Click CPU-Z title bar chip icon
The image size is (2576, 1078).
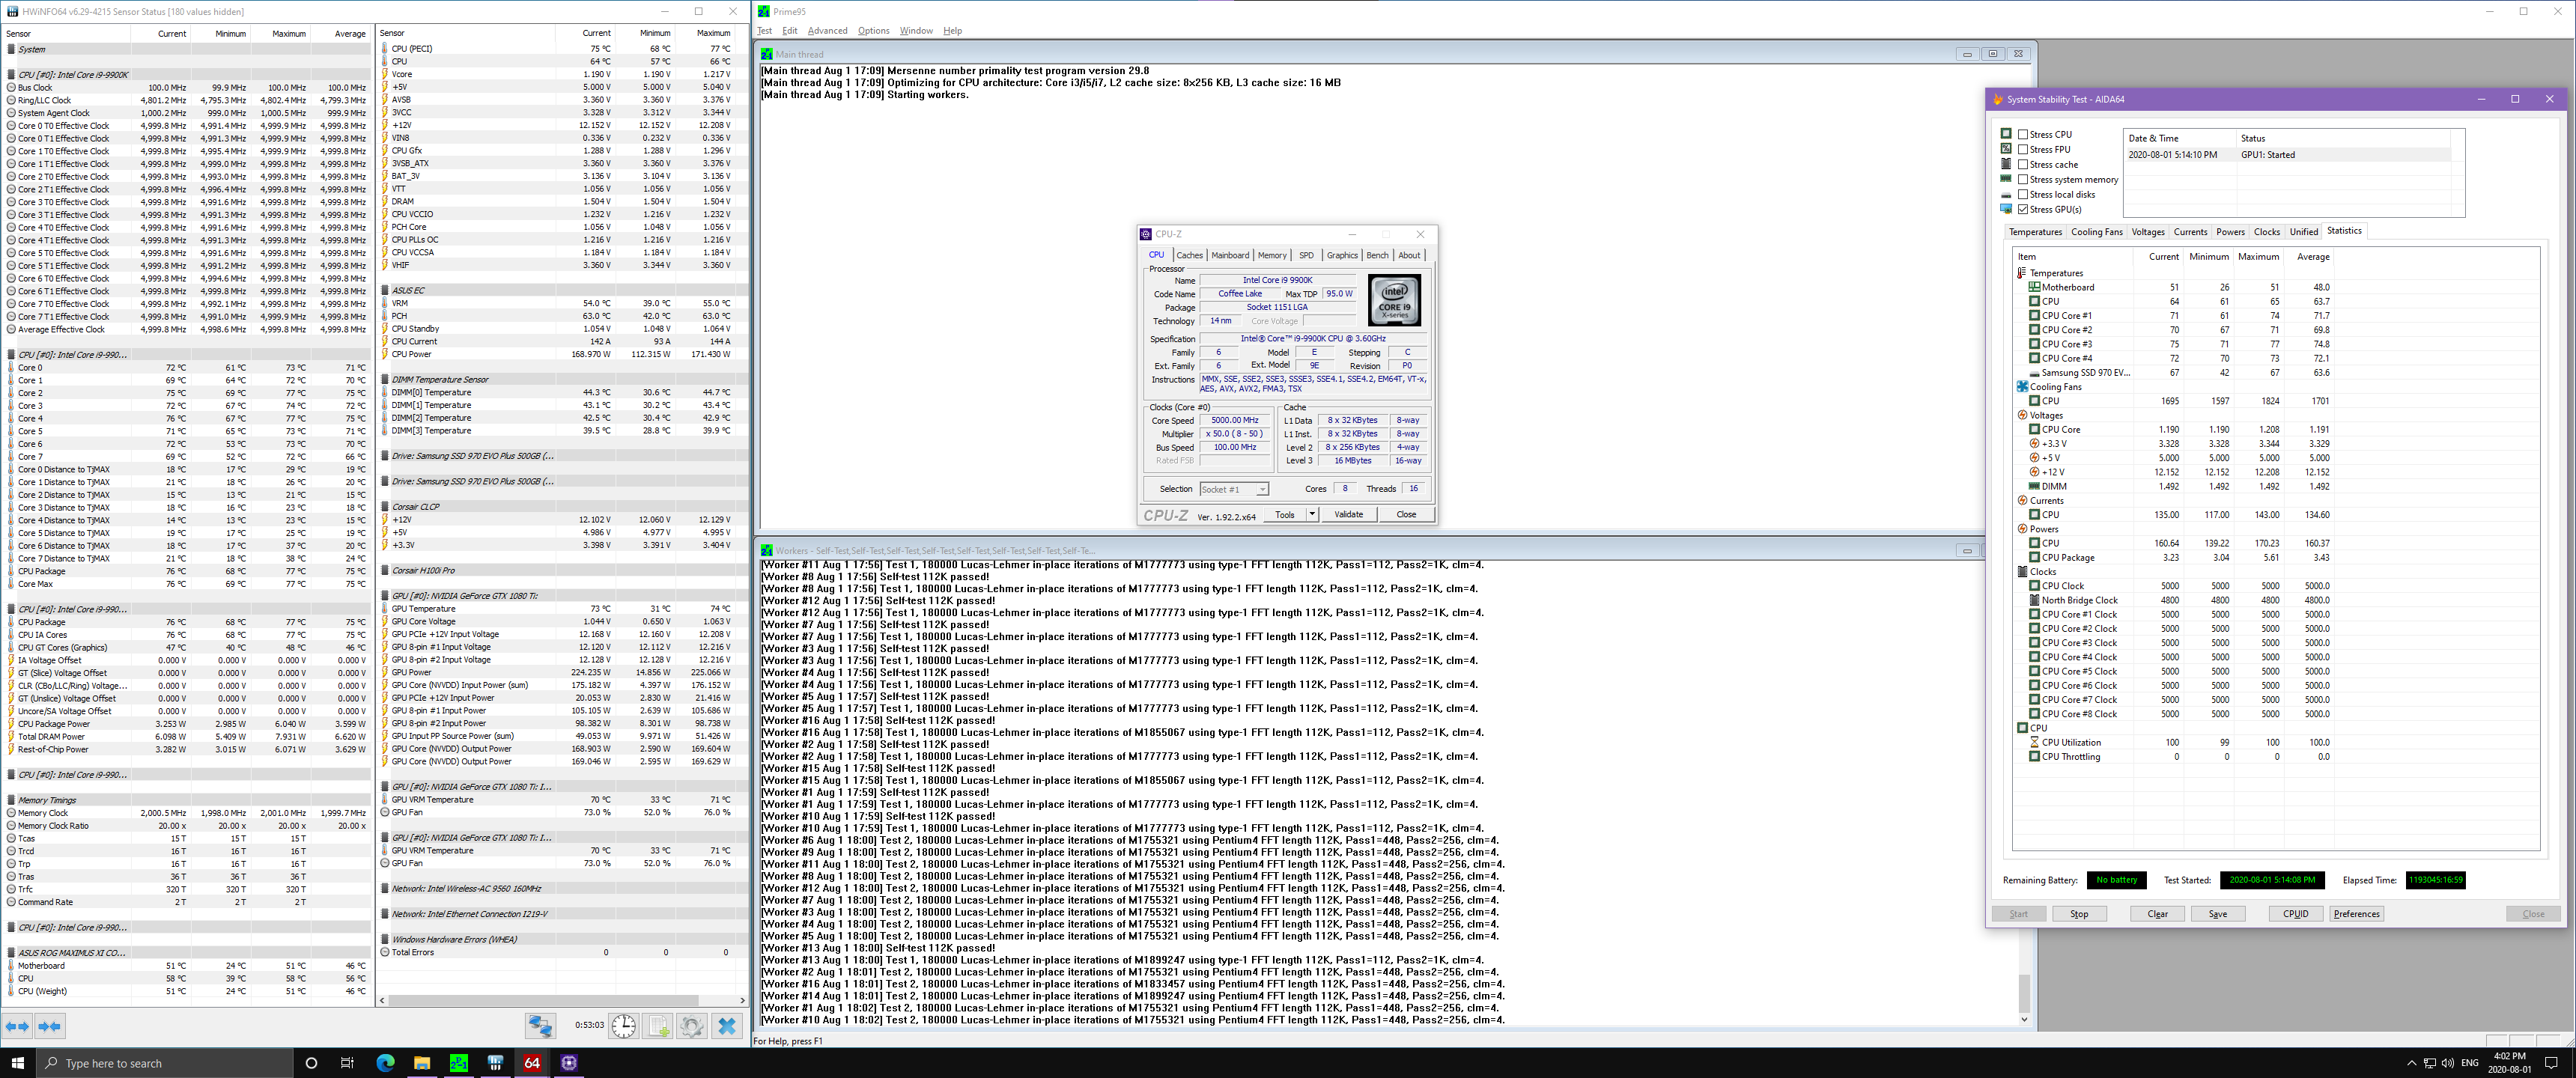1146,234
